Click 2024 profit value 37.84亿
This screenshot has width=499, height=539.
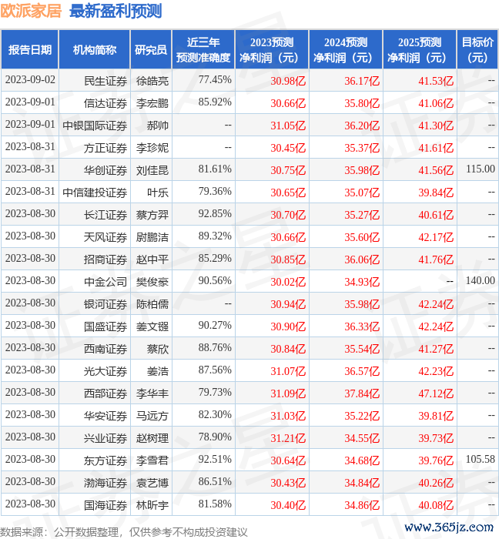pyautogui.click(x=362, y=394)
